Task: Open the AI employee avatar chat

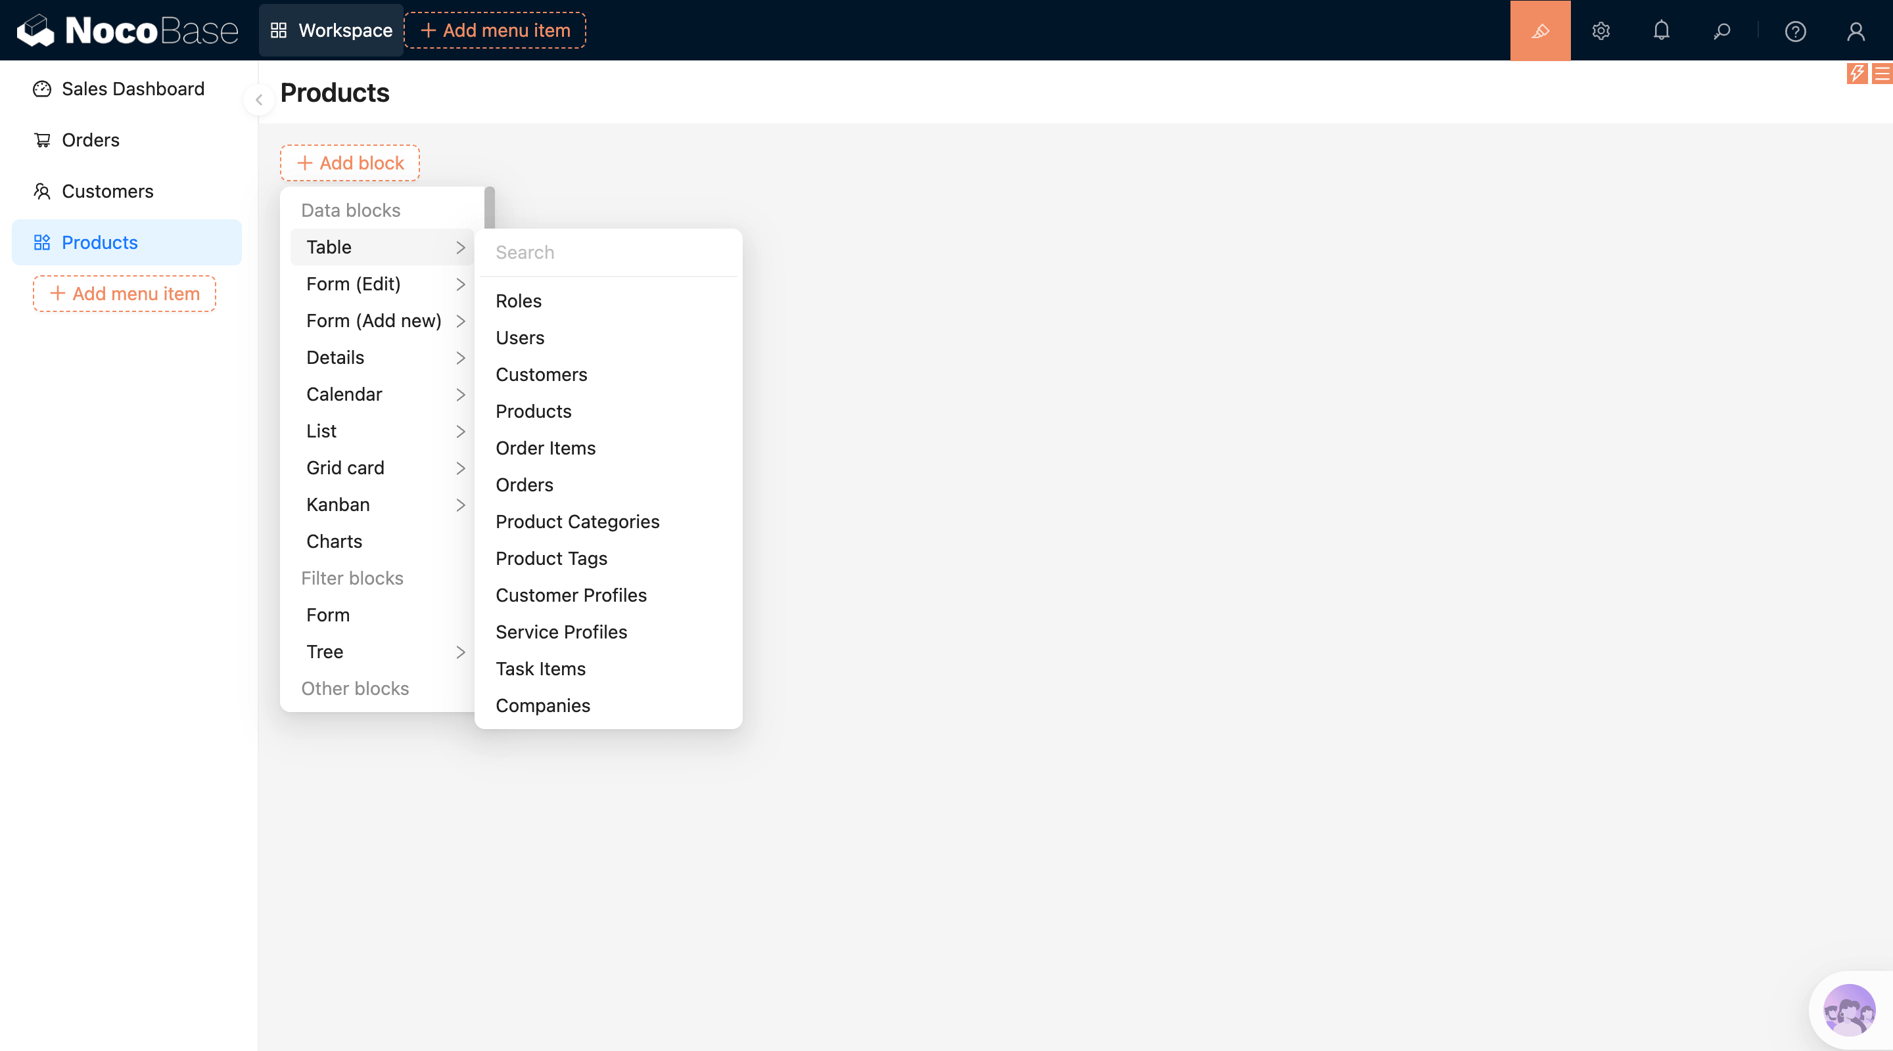Action: tap(1848, 1011)
